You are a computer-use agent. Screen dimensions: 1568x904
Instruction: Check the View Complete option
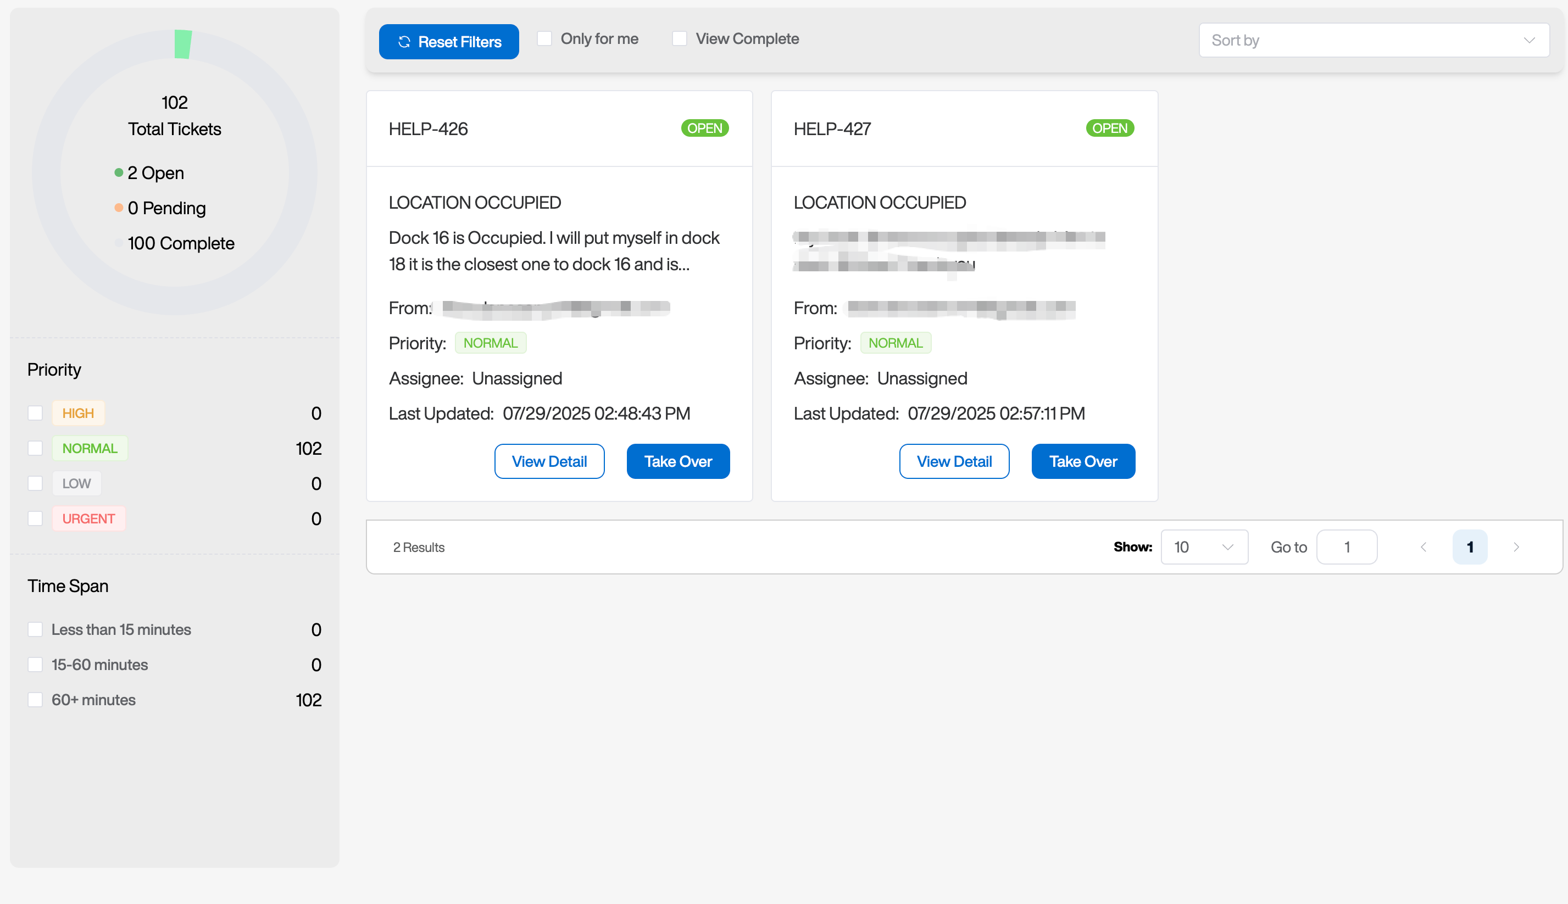click(680, 38)
